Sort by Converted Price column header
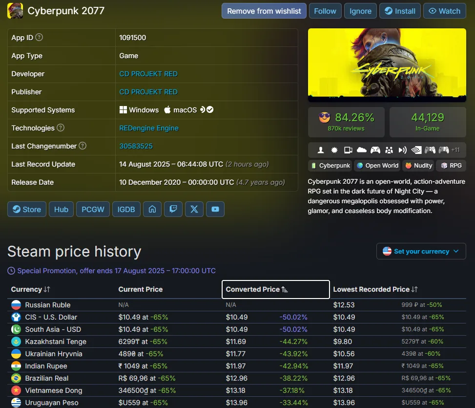 (276, 289)
